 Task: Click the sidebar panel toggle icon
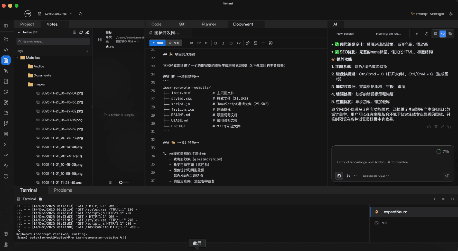[x=6, y=25]
